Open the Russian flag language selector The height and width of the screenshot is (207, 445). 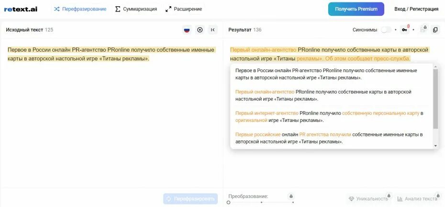[187, 30]
